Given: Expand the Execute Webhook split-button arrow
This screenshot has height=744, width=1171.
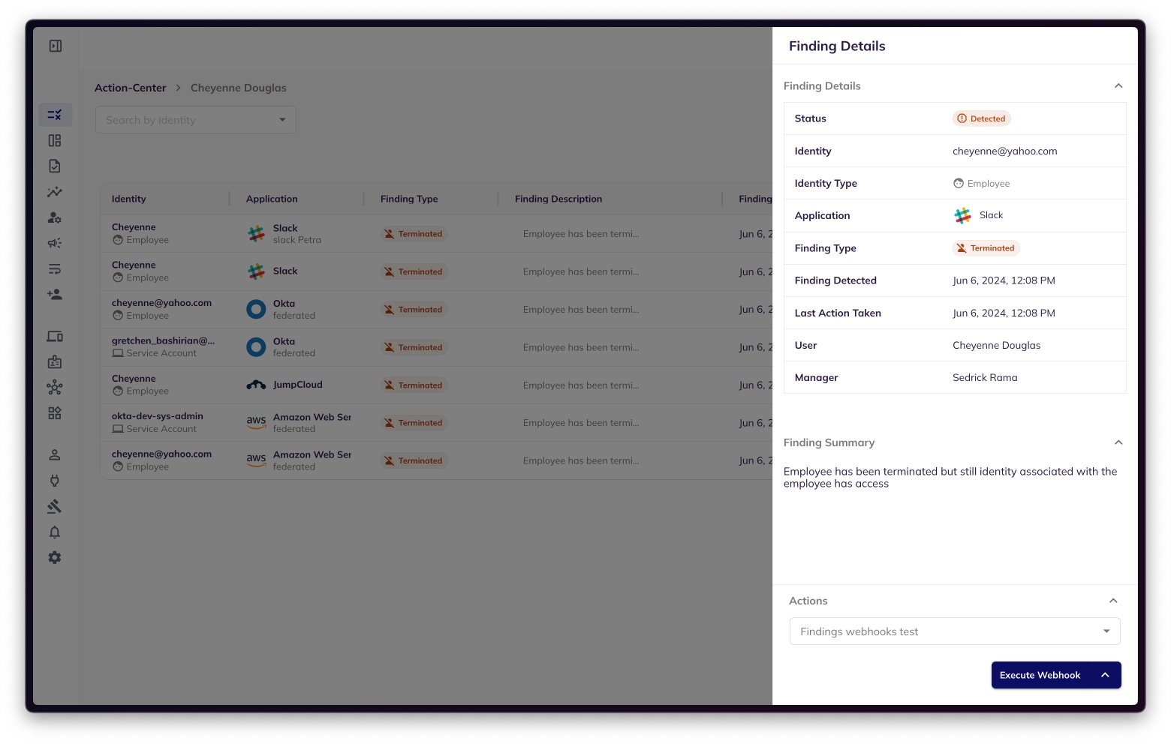Looking at the screenshot, I should tap(1105, 675).
